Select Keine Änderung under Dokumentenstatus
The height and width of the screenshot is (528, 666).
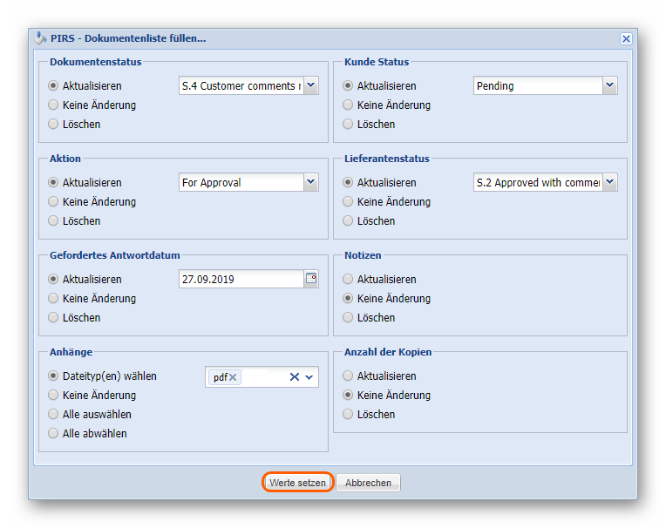pyautogui.click(x=54, y=105)
